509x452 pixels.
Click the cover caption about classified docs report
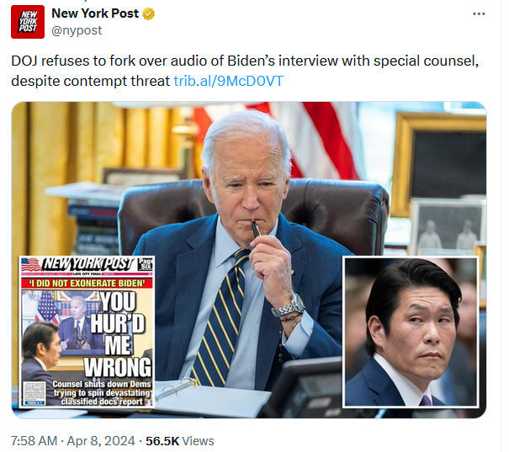[102, 393]
